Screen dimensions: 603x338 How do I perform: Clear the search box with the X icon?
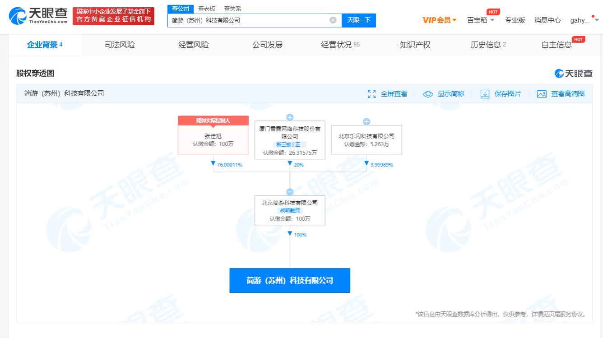tap(333, 20)
